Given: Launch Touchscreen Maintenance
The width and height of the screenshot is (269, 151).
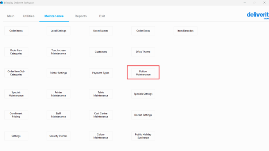Looking at the screenshot, I should click(x=59, y=52).
